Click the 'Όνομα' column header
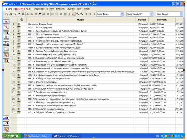Screen dimensions: 187x140 [x=80, y=20]
